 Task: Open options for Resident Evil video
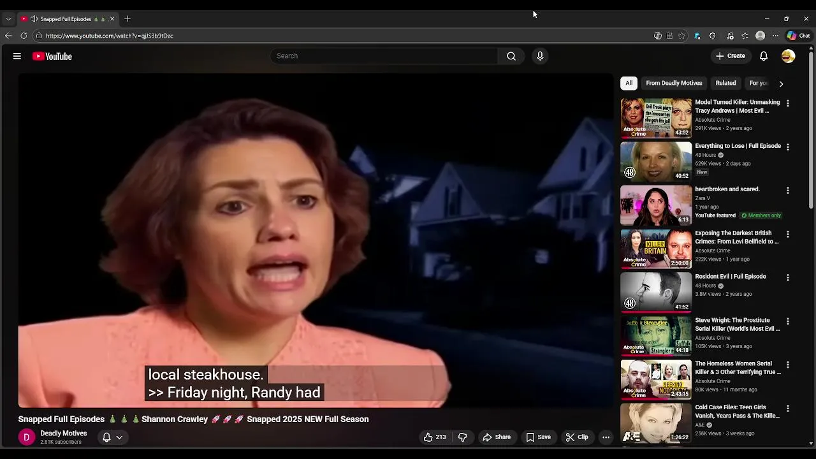point(787,277)
